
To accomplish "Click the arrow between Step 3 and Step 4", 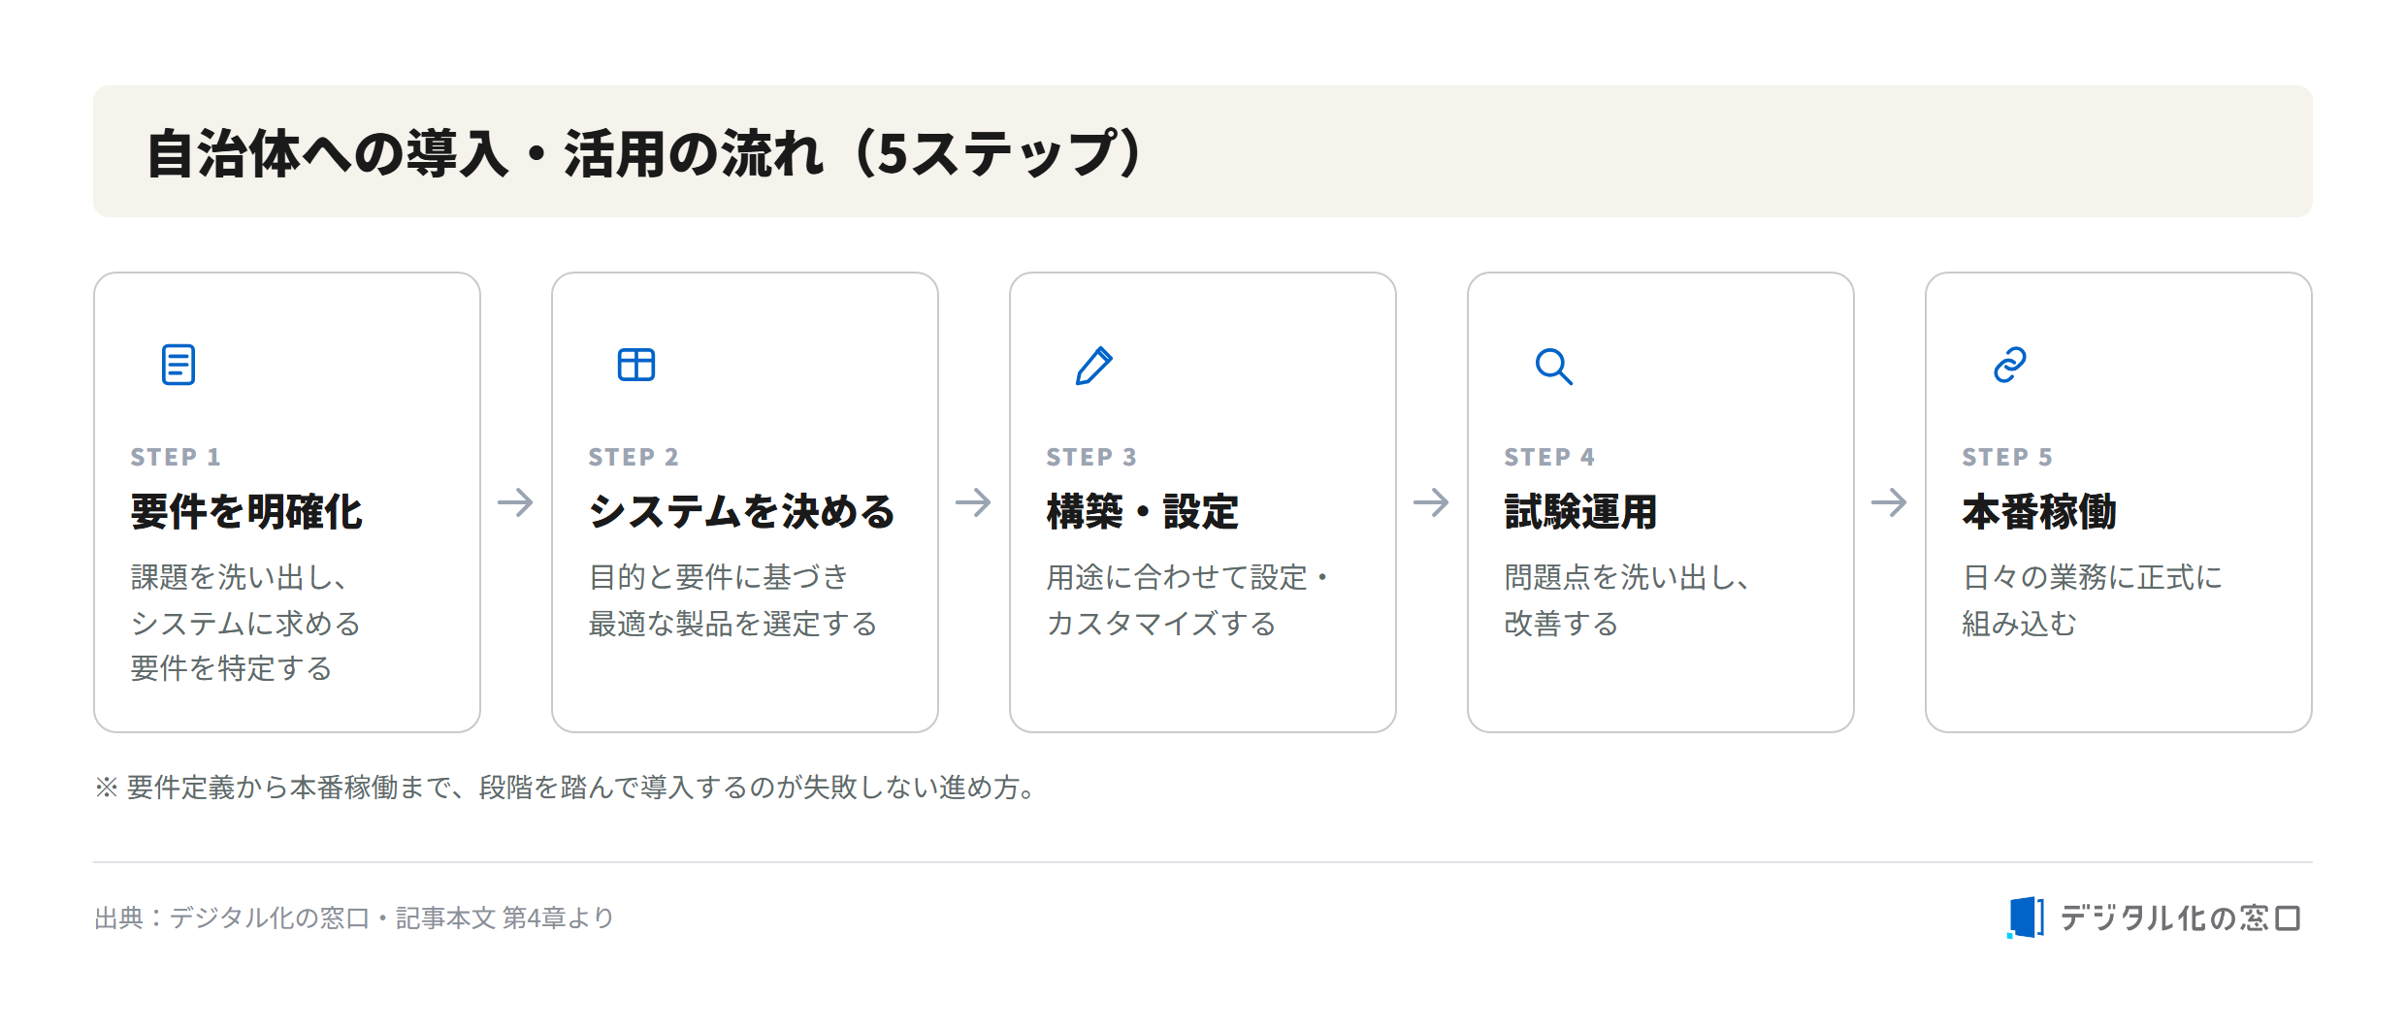I will pyautogui.click(x=1431, y=502).
